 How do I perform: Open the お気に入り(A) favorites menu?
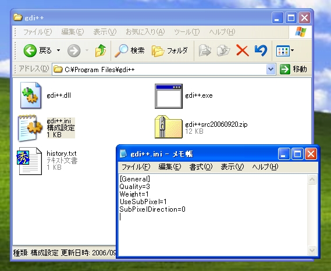145,32
